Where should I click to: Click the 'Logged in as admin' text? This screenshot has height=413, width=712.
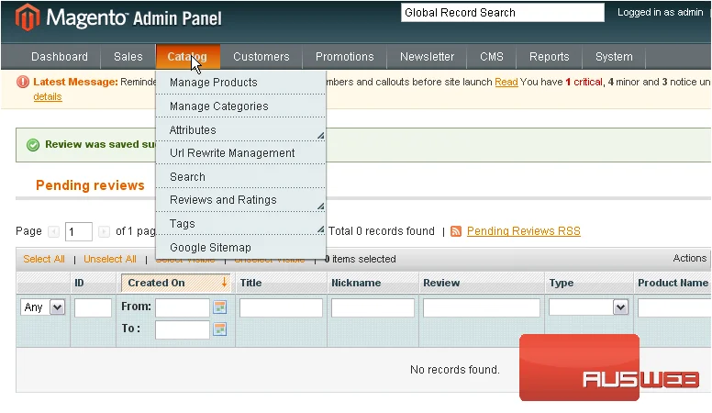pyautogui.click(x=660, y=12)
